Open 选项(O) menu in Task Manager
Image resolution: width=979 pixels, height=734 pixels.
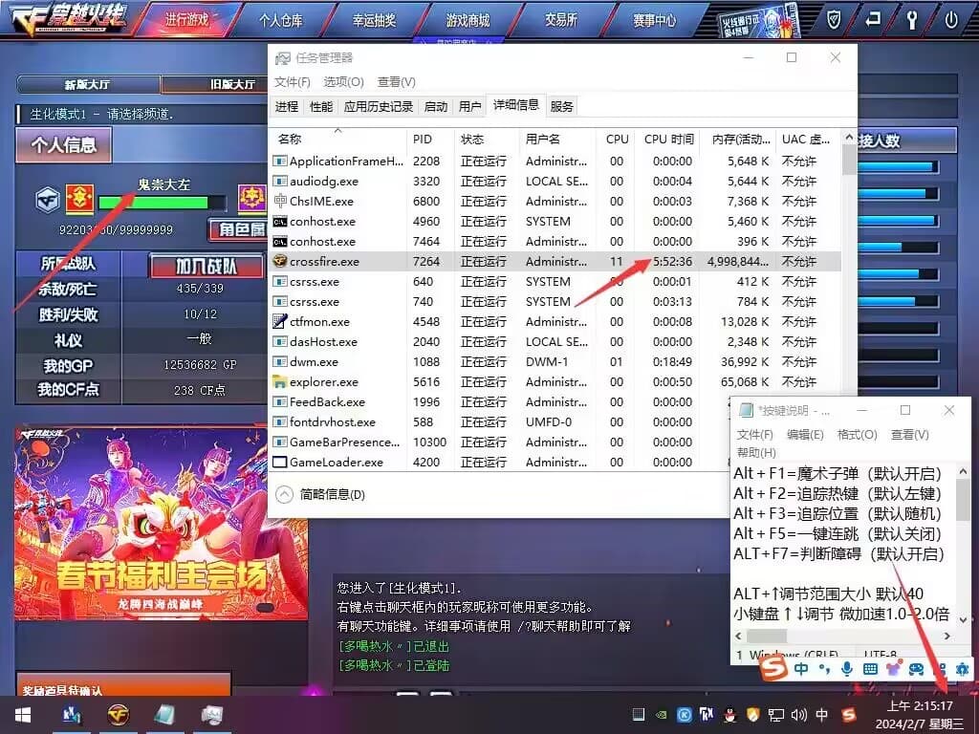pyautogui.click(x=343, y=82)
